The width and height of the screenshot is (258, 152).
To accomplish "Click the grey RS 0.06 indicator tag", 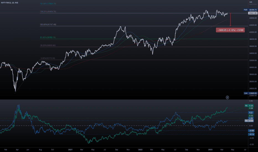I will pos(249,121).
